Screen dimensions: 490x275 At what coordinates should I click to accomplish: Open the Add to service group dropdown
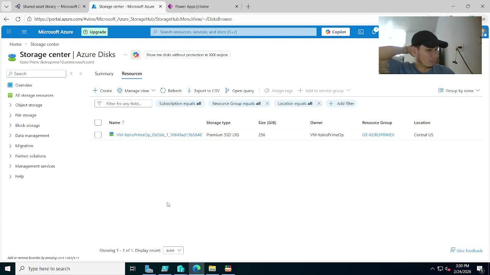pyautogui.click(x=324, y=91)
